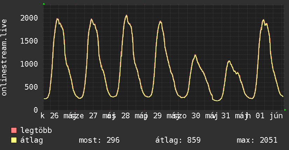Click the curve peak on the 31st
Image resolution: width=289 pixels, height=150 pixels.
point(229,61)
